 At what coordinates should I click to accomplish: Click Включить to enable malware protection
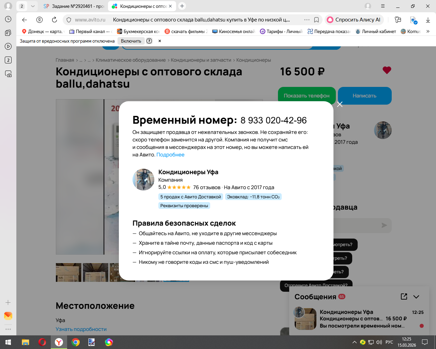pyautogui.click(x=131, y=41)
